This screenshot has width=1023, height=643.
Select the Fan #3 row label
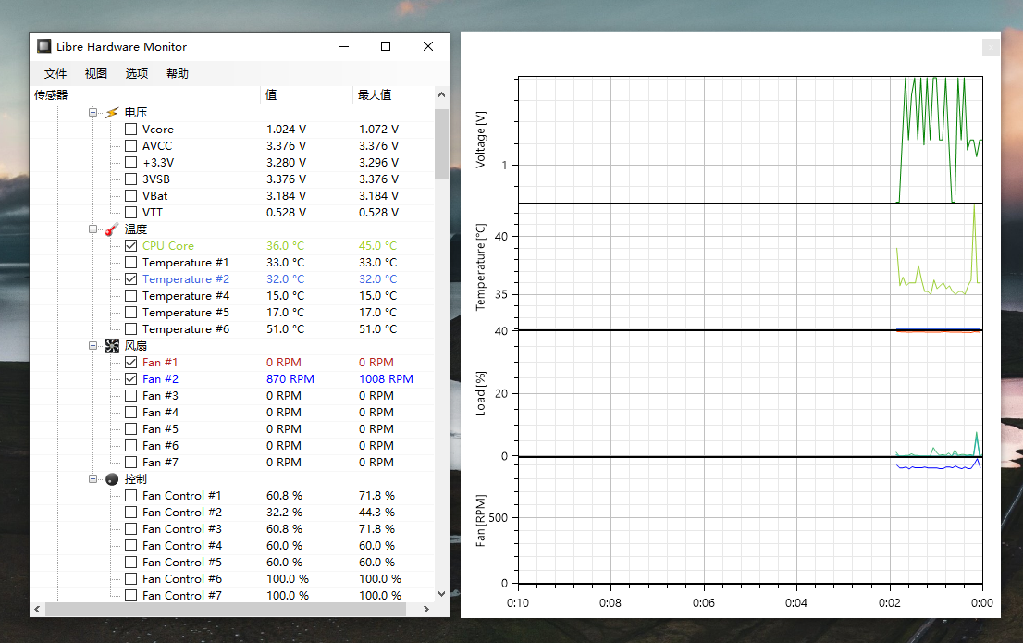pyautogui.click(x=161, y=396)
